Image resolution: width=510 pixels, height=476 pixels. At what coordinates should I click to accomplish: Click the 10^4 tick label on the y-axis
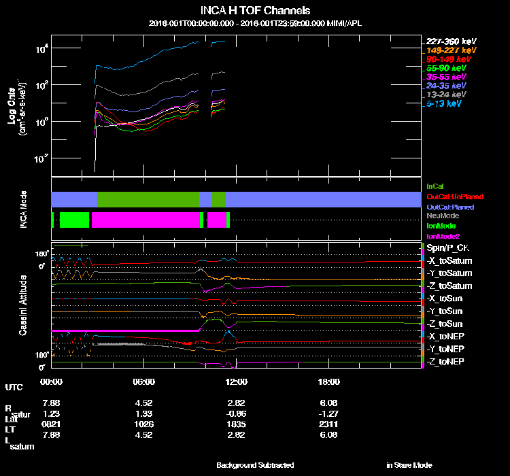coord(41,49)
